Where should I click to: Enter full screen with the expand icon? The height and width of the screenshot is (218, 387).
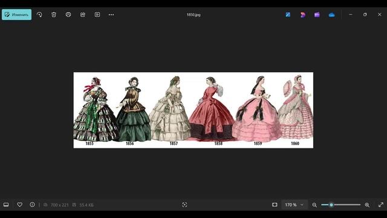point(381,205)
